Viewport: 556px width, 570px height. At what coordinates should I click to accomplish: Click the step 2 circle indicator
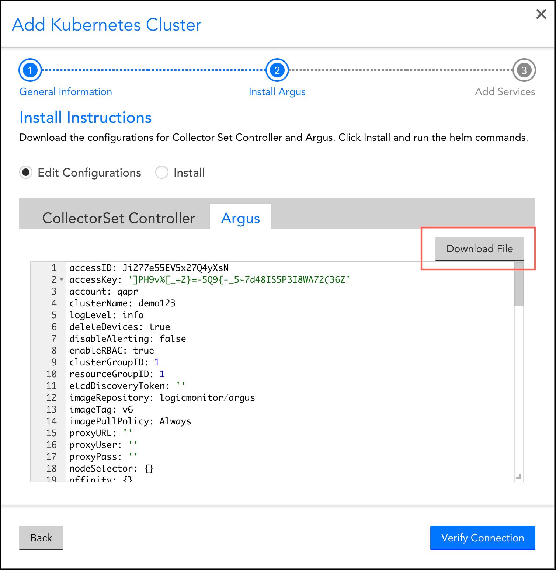[277, 70]
